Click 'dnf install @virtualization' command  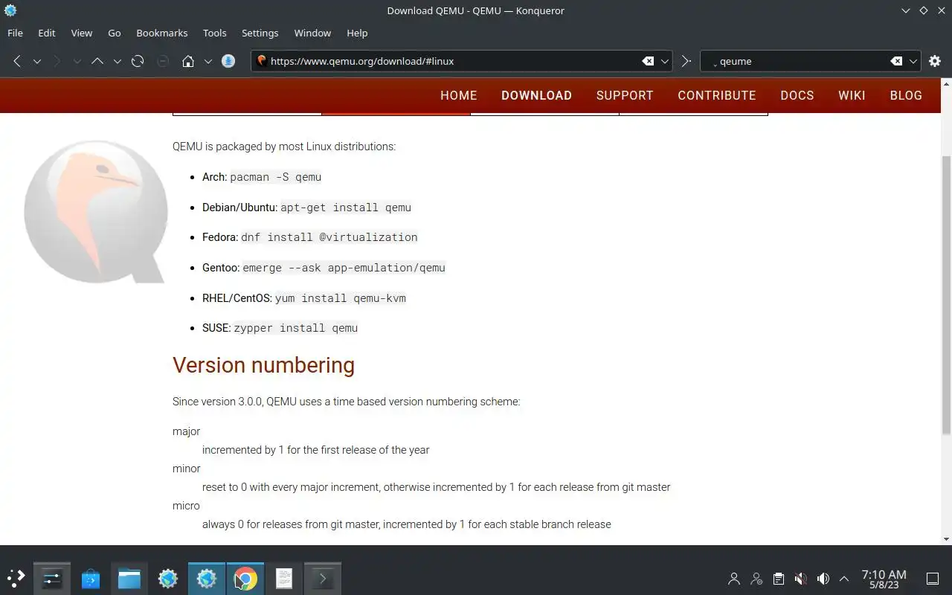(329, 237)
